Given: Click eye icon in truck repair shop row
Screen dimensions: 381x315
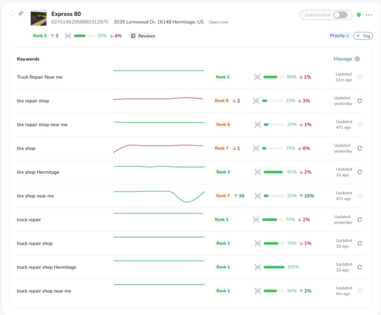Looking at the screenshot, I should pos(257,243).
